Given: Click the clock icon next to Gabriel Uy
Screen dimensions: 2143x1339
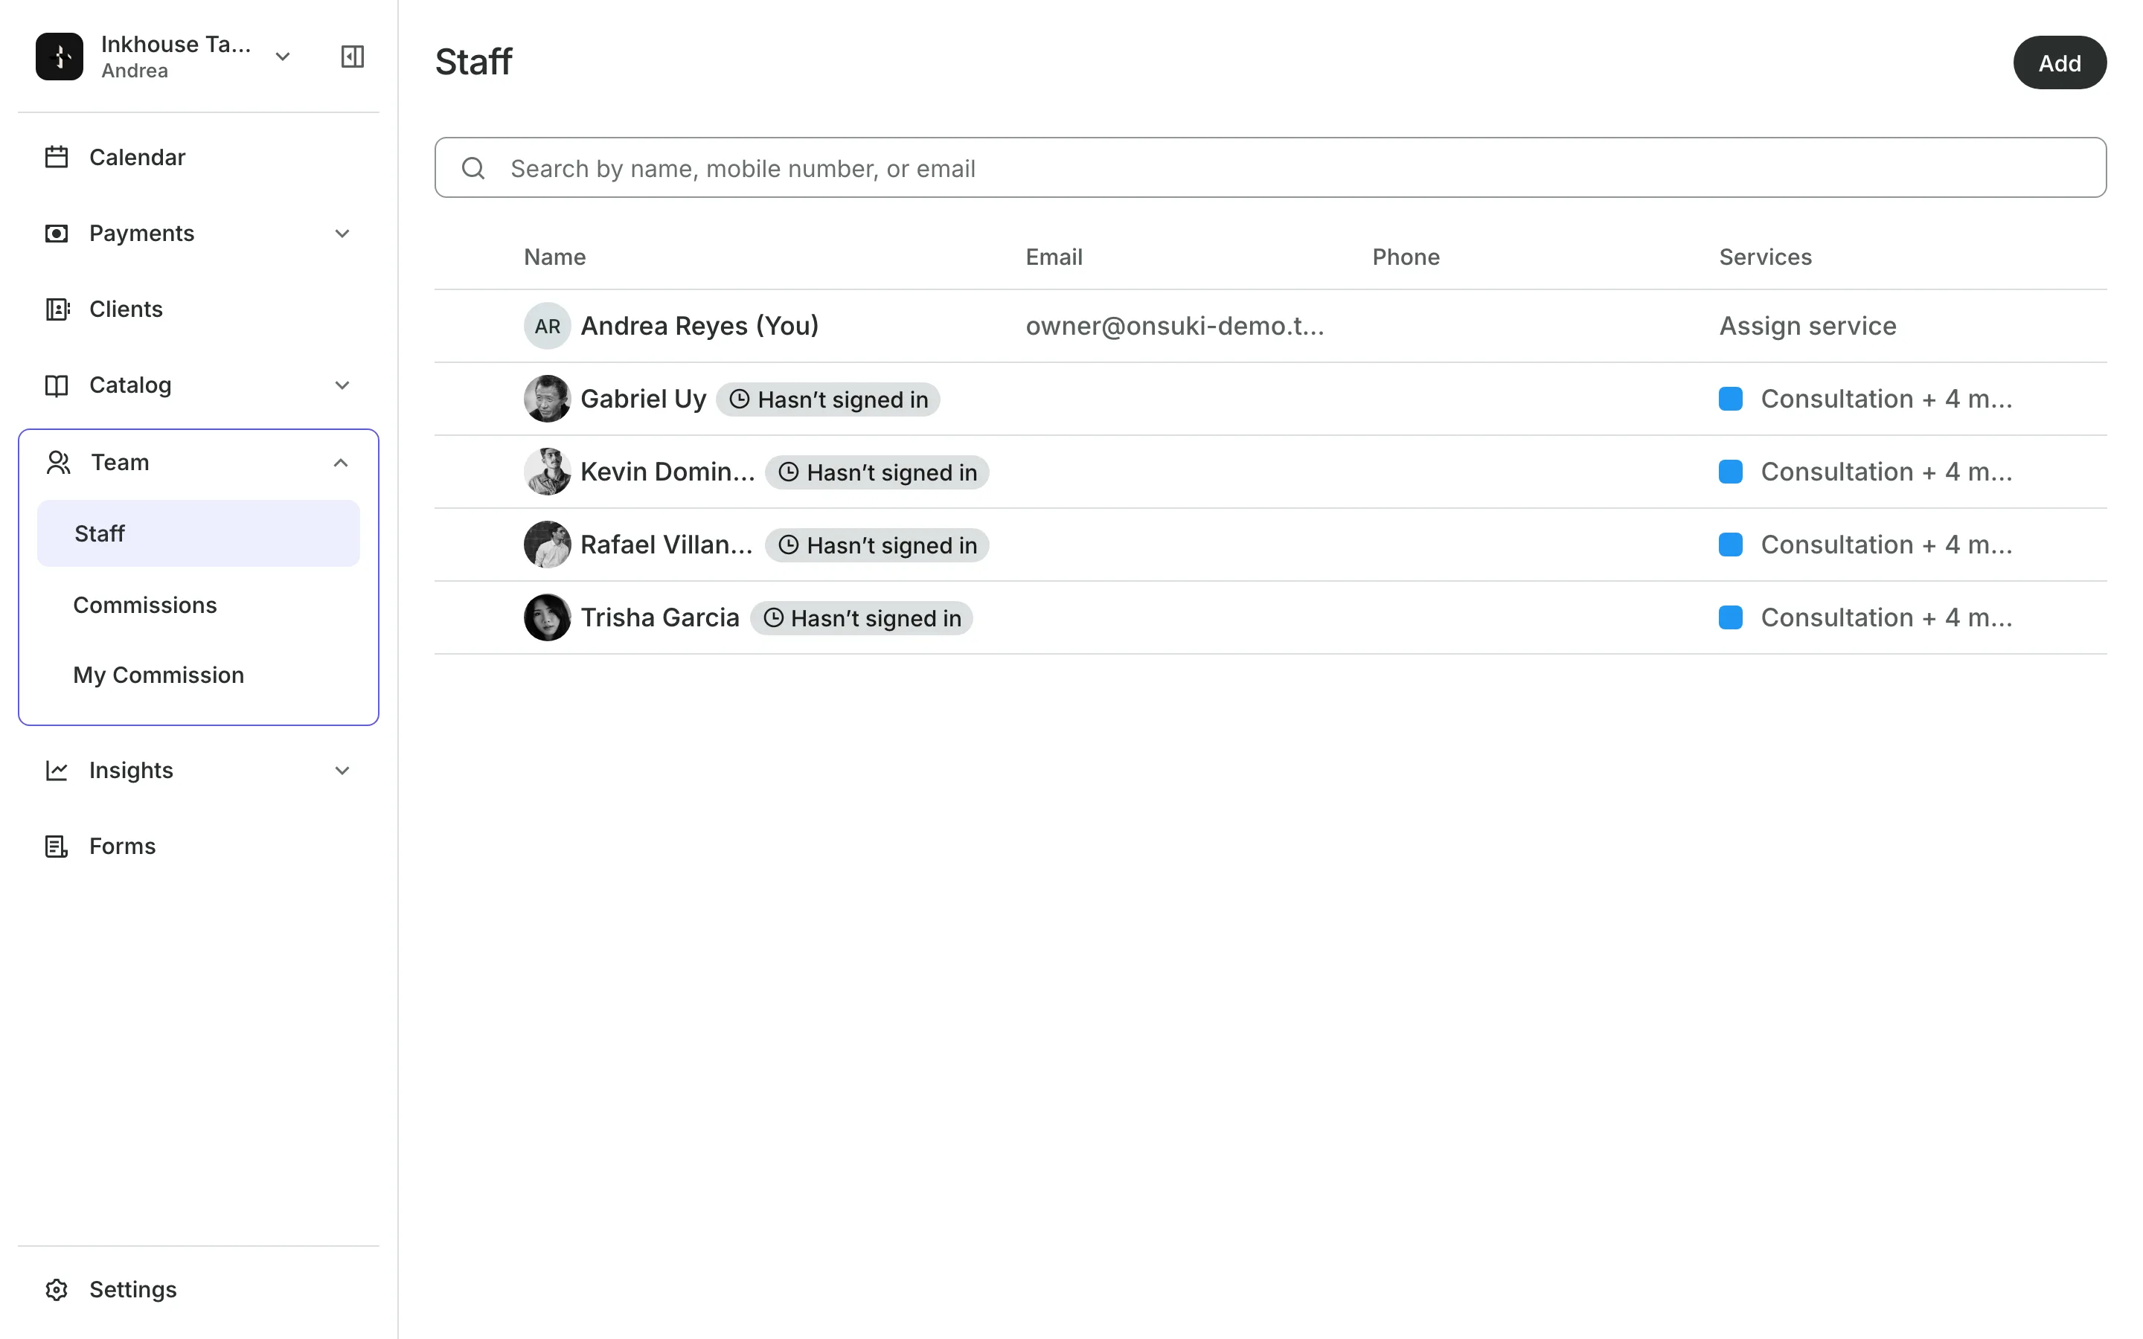Looking at the screenshot, I should (x=740, y=399).
